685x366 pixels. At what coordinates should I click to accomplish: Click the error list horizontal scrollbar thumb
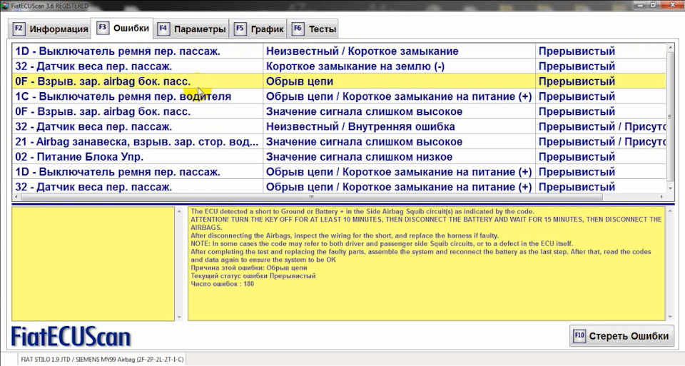[312, 197]
